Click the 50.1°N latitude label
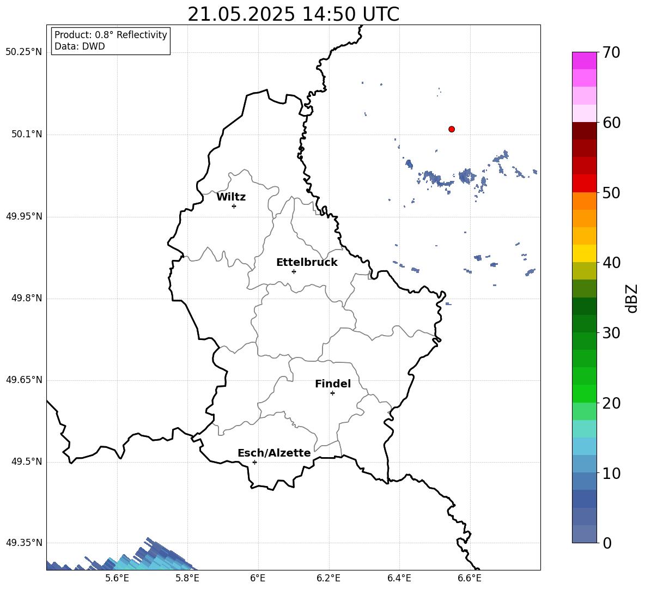The height and width of the screenshot is (589, 645). coord(27,134)
